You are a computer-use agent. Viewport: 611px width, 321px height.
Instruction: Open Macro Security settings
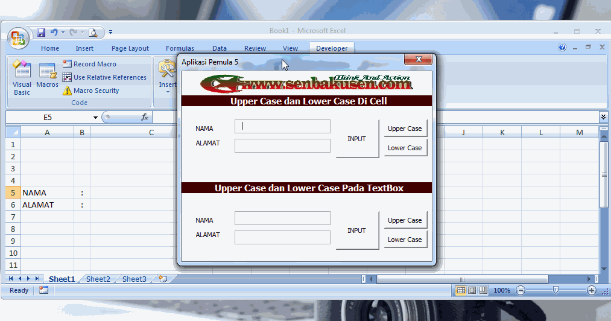[91, 91]
